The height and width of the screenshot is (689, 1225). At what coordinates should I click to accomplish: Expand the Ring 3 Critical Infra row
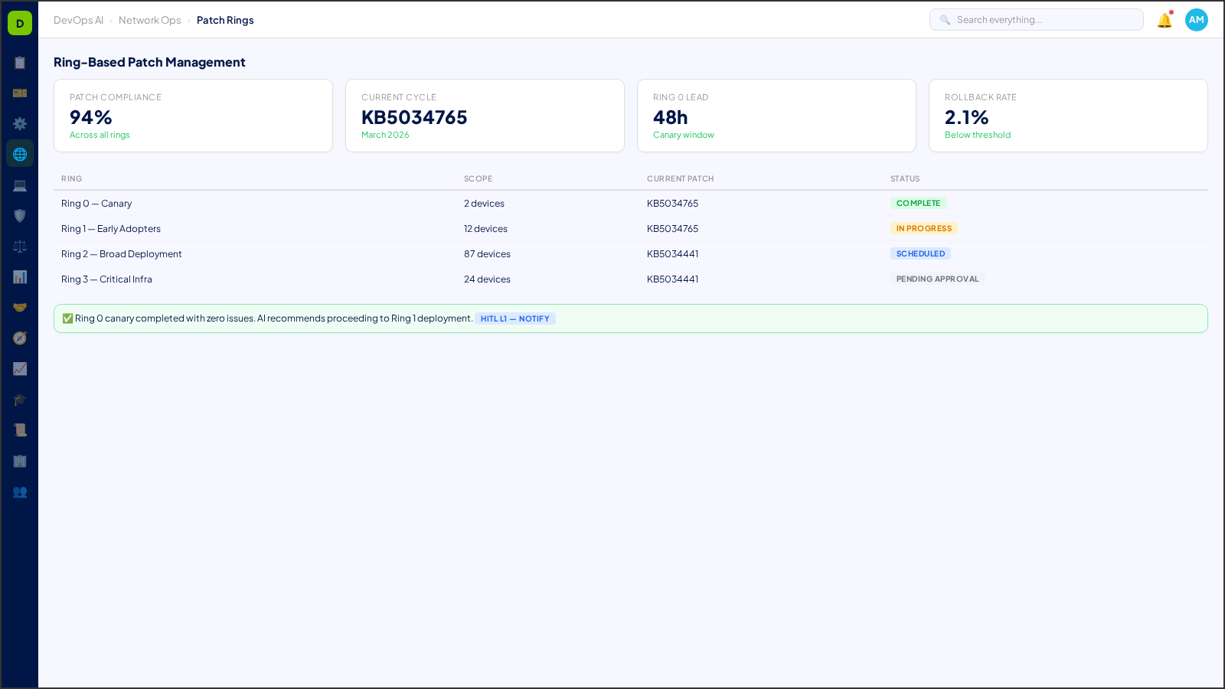point(106,279)
